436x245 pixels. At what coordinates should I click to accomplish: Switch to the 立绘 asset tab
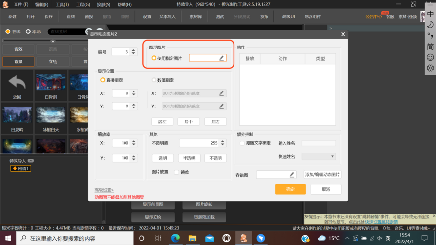(53, 61)
